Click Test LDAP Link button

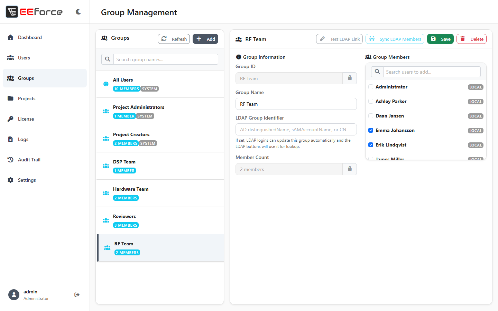(x=339, y=39)
